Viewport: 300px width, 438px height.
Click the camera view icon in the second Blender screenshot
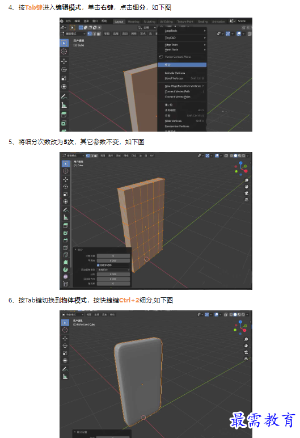pyautogui.click(x=247, y=193)
